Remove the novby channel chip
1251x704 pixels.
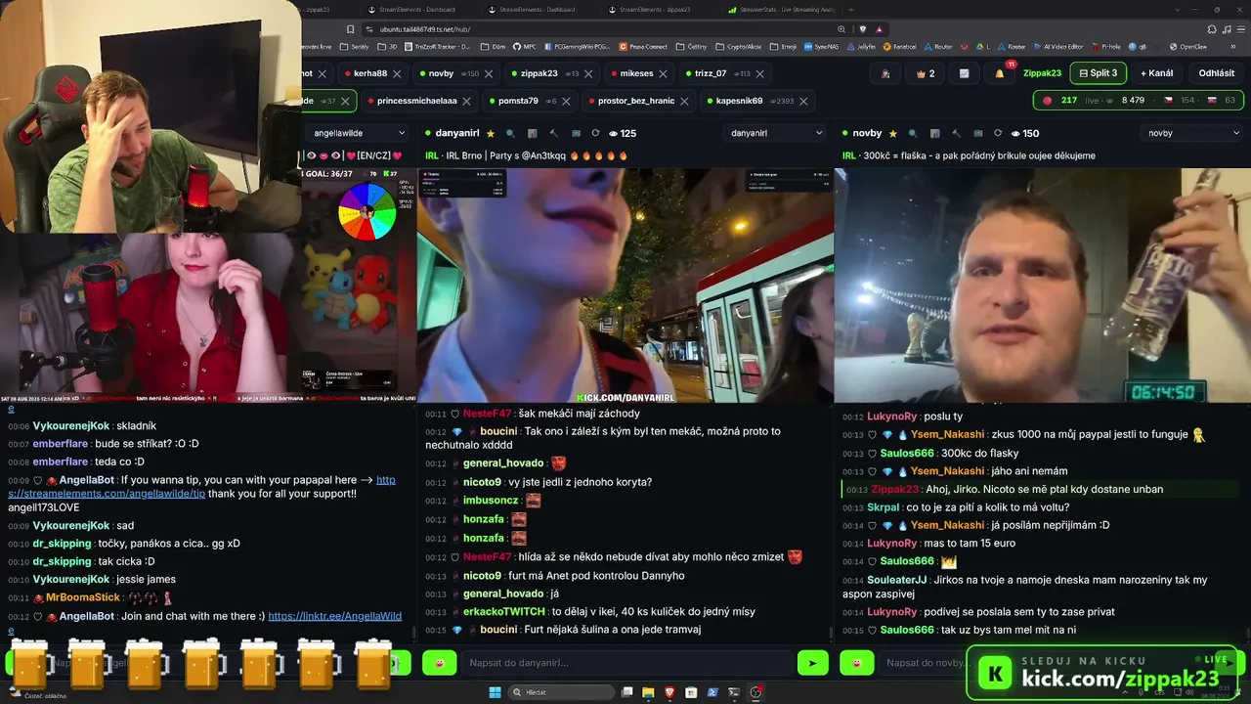pyautogui.click(x=488, y=73)
